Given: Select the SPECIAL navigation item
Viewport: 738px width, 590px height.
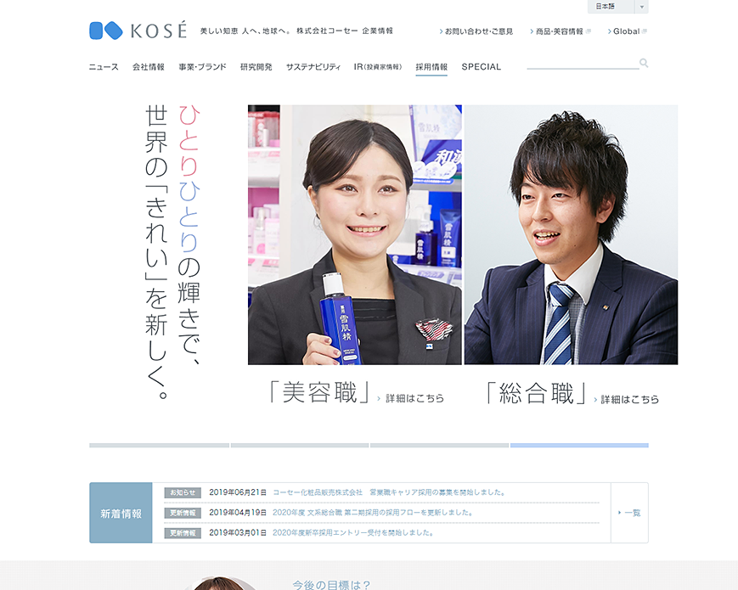Looking at the screenshot, I should (481, 65).
